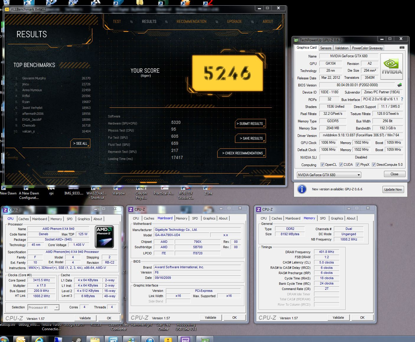Click the purple CPU-Z taskbar icon
This screenshot has width=415, height=342.
click(185, 339)
